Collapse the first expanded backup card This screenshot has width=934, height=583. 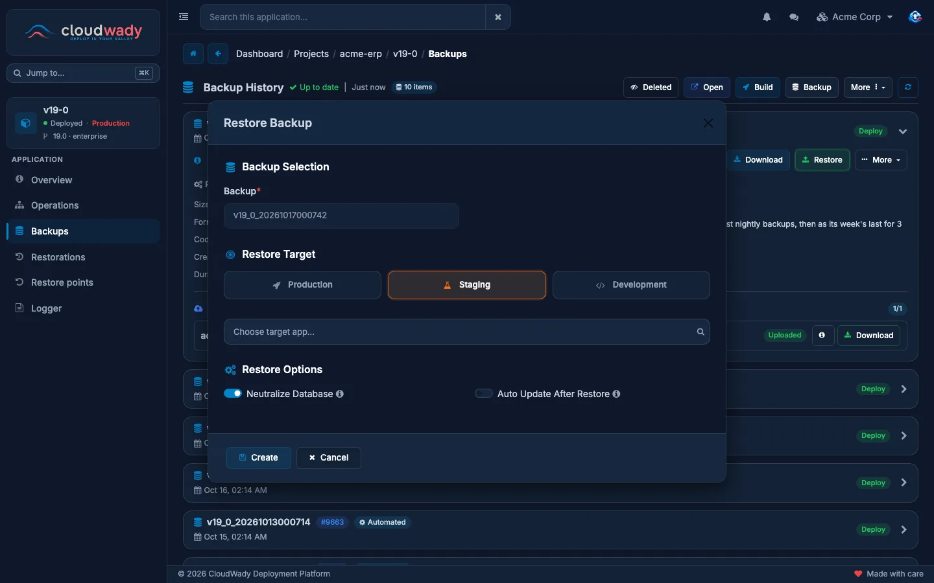point(903,131)
